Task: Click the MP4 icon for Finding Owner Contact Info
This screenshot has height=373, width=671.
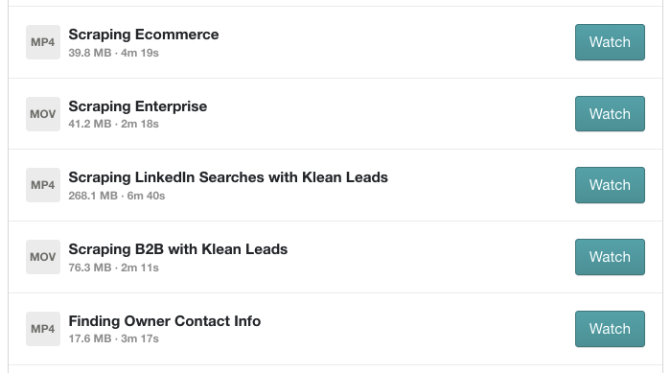Action: 43,329
